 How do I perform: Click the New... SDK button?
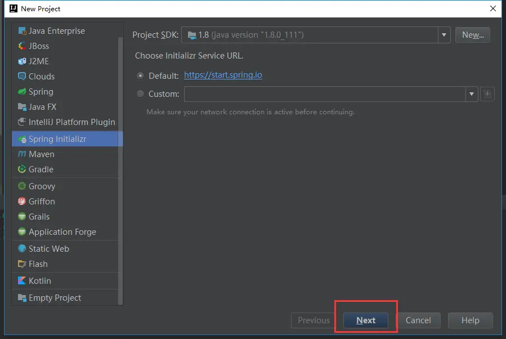pos(473,35)
